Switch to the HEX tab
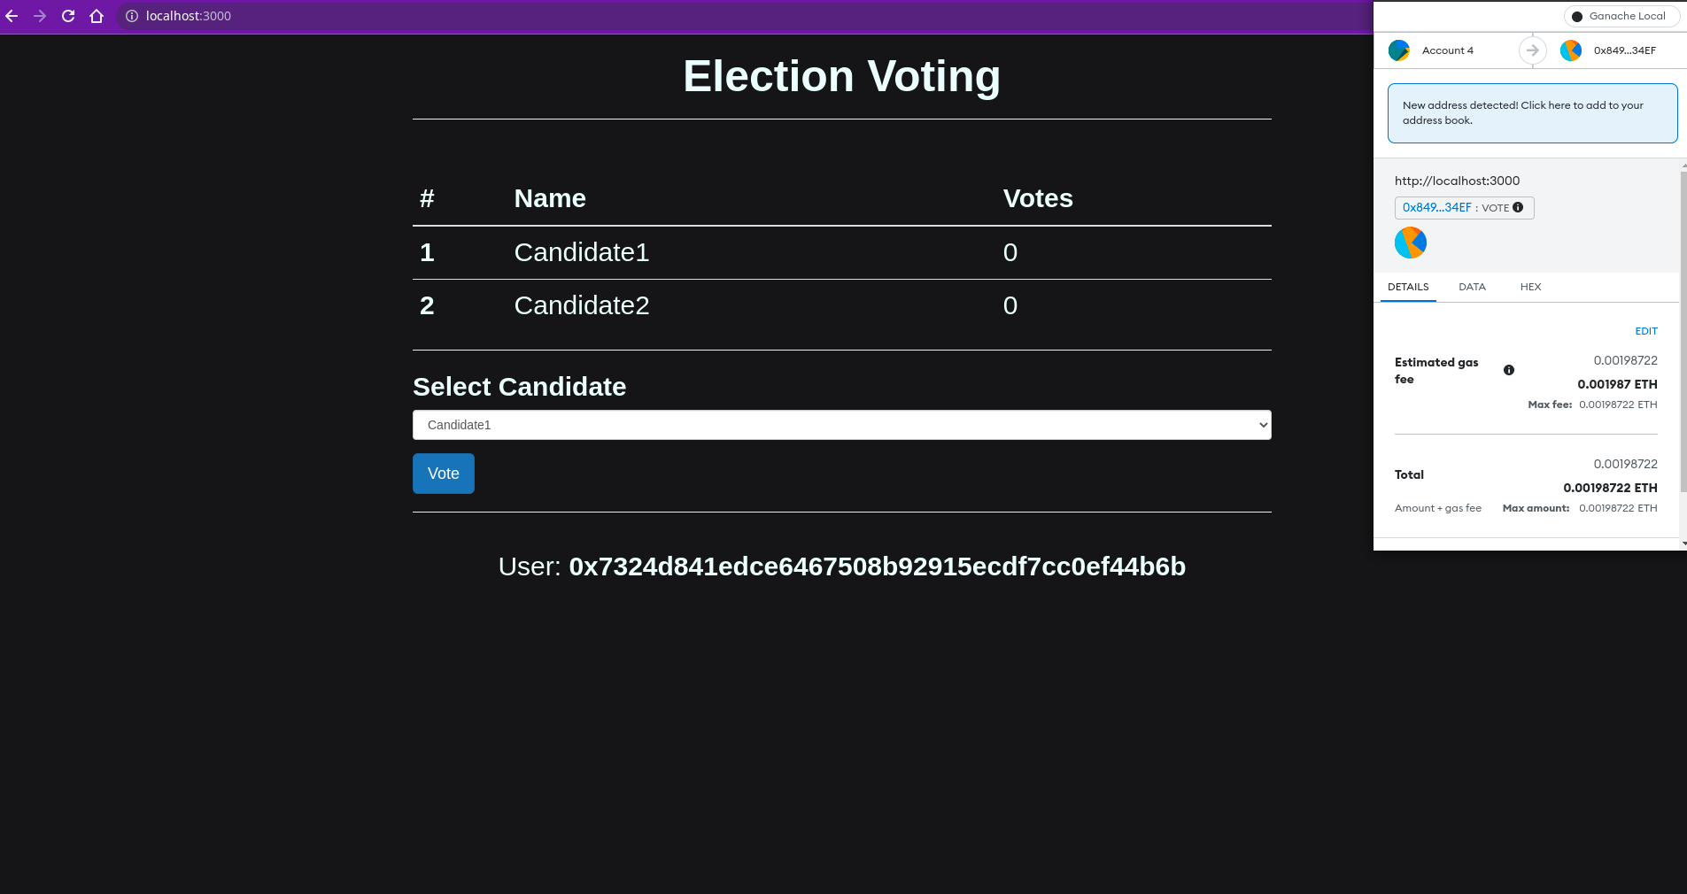The image size is (1687, 894). [1530, 287]
